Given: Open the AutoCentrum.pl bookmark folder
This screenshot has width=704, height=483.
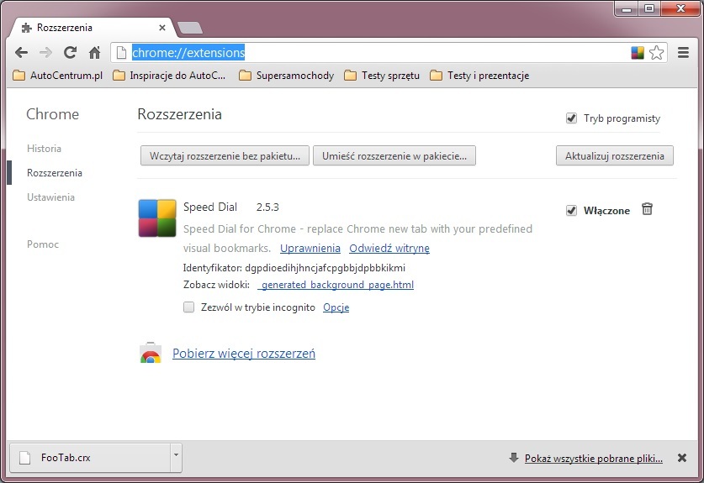Looking at the screenshot, I should click(57, 76).
